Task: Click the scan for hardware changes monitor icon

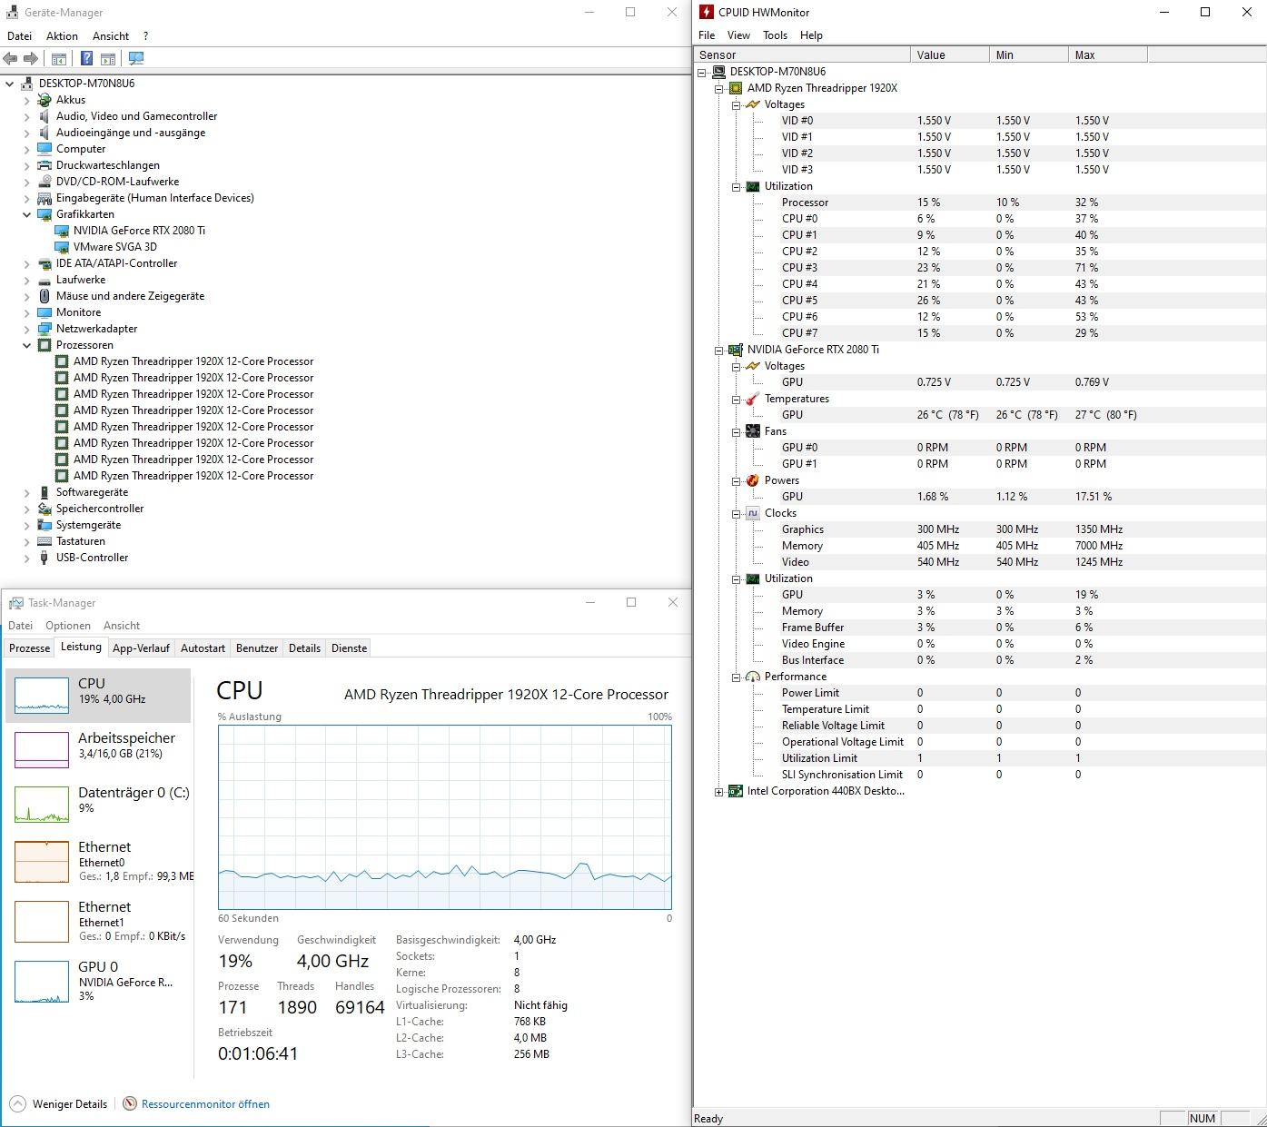Action: 136,58
